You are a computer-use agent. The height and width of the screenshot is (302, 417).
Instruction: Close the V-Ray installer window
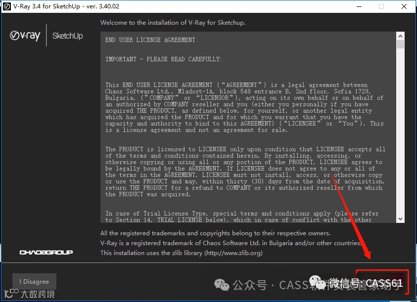pos(404,6)
